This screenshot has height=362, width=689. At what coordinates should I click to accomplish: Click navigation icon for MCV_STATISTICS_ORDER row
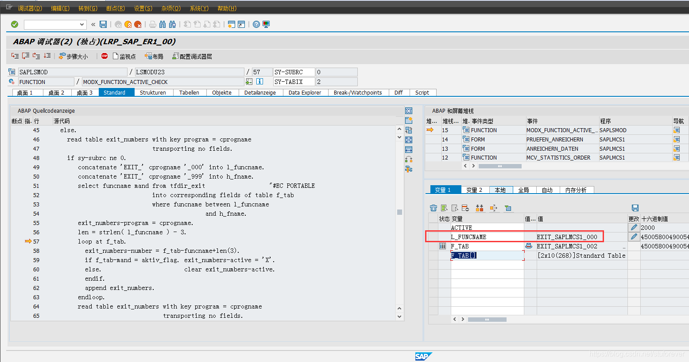click(x=677, y=157)
